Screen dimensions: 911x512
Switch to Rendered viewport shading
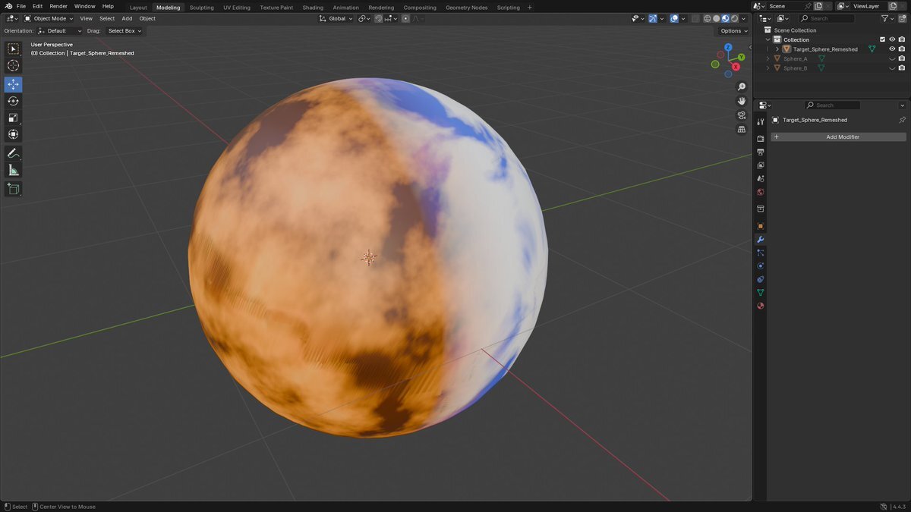click(x=733, y=18)
